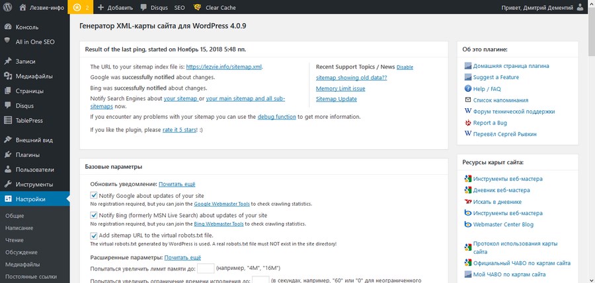Click the memory limit input field
Image resolution: width=595 pixels, height=283 pixels.
click(206, 268)
